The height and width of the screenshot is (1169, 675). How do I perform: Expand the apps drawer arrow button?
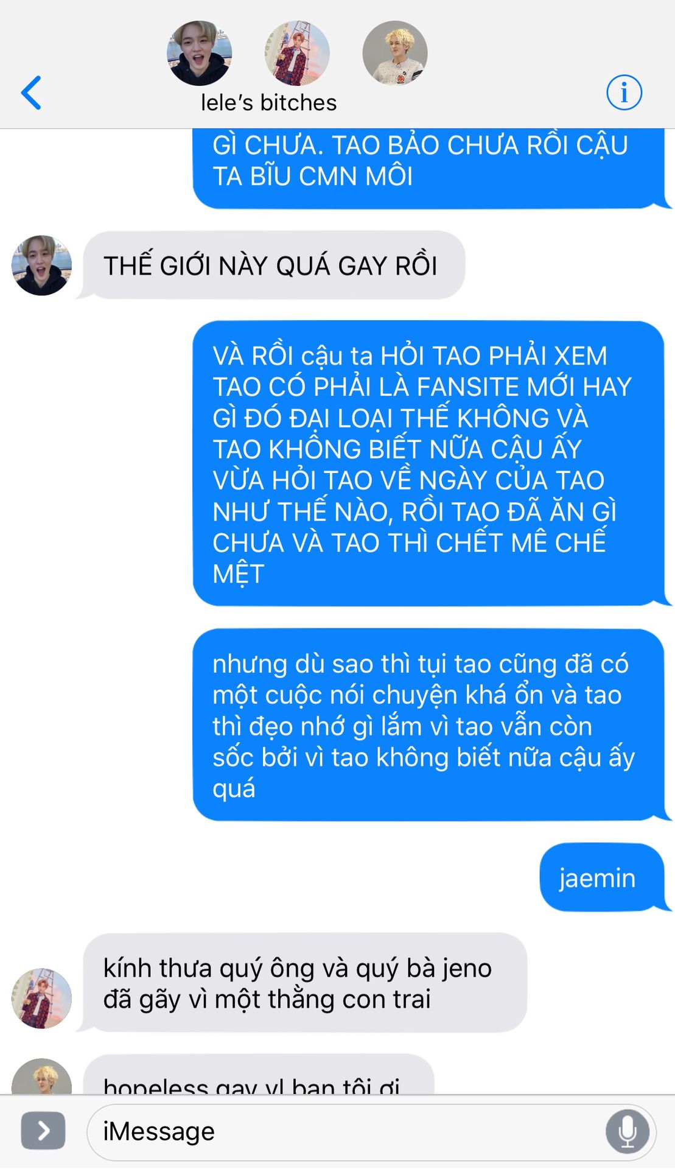(x=43, y=1131)
